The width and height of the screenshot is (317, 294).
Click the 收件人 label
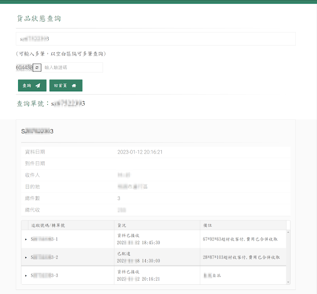32,175
